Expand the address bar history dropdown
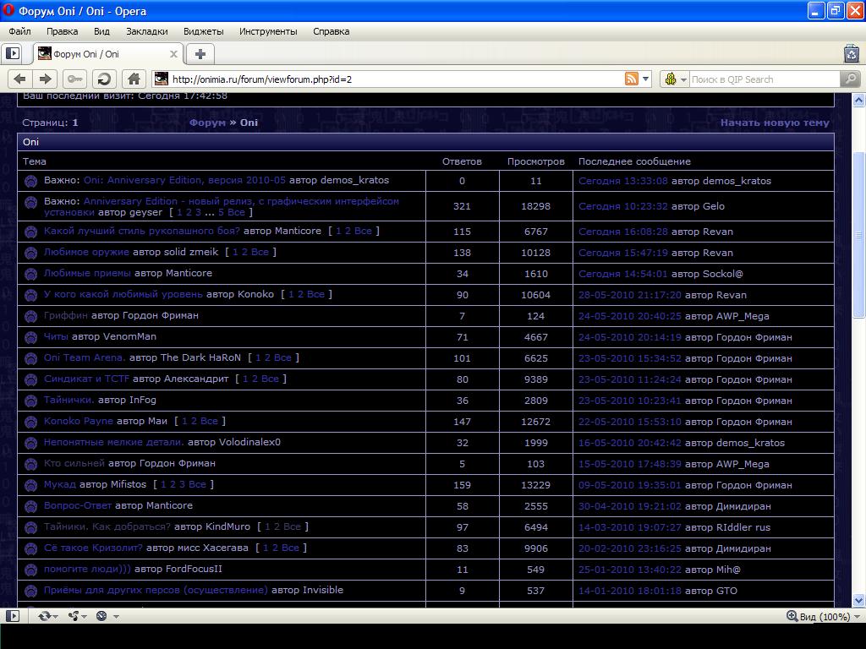Screen dimensions: 866x649 pos(646,79)
